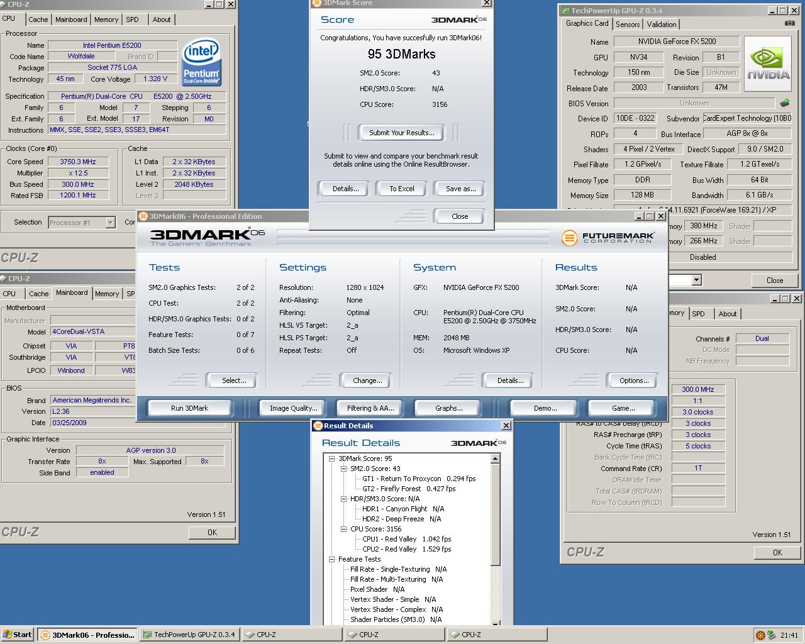
Task: Open the SPD tab in top CPU-Z window
Action: click(x=132, y=19)
